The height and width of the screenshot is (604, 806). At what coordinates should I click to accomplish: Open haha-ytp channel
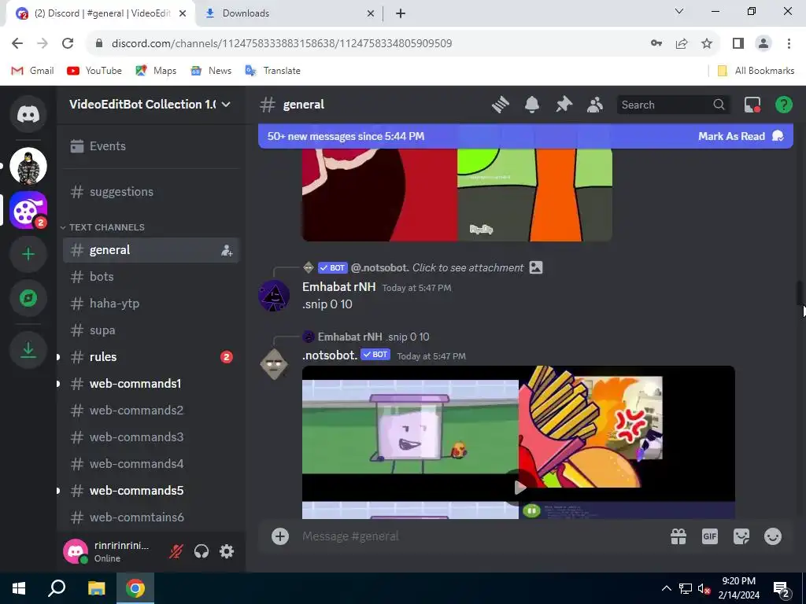click(151, 304)
